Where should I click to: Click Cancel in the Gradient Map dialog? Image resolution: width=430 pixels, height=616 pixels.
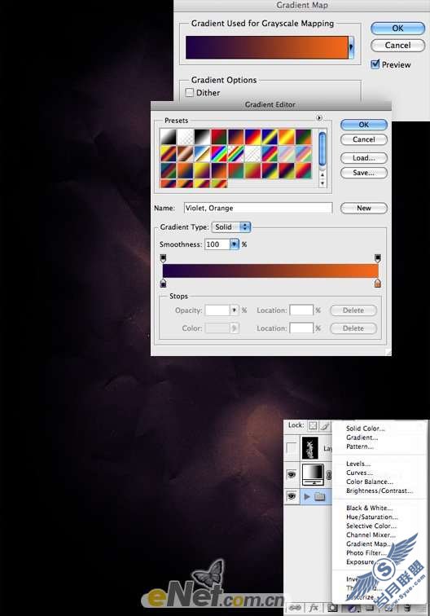[x=397, y=45]
